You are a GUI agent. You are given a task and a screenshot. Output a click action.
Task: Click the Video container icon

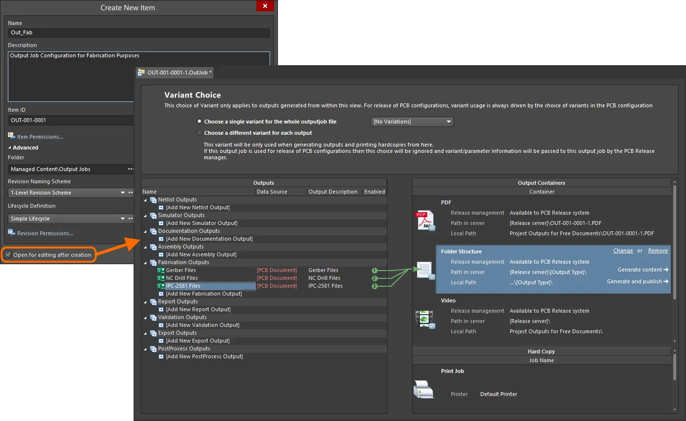pyautogui.click(x=425, y=320)
